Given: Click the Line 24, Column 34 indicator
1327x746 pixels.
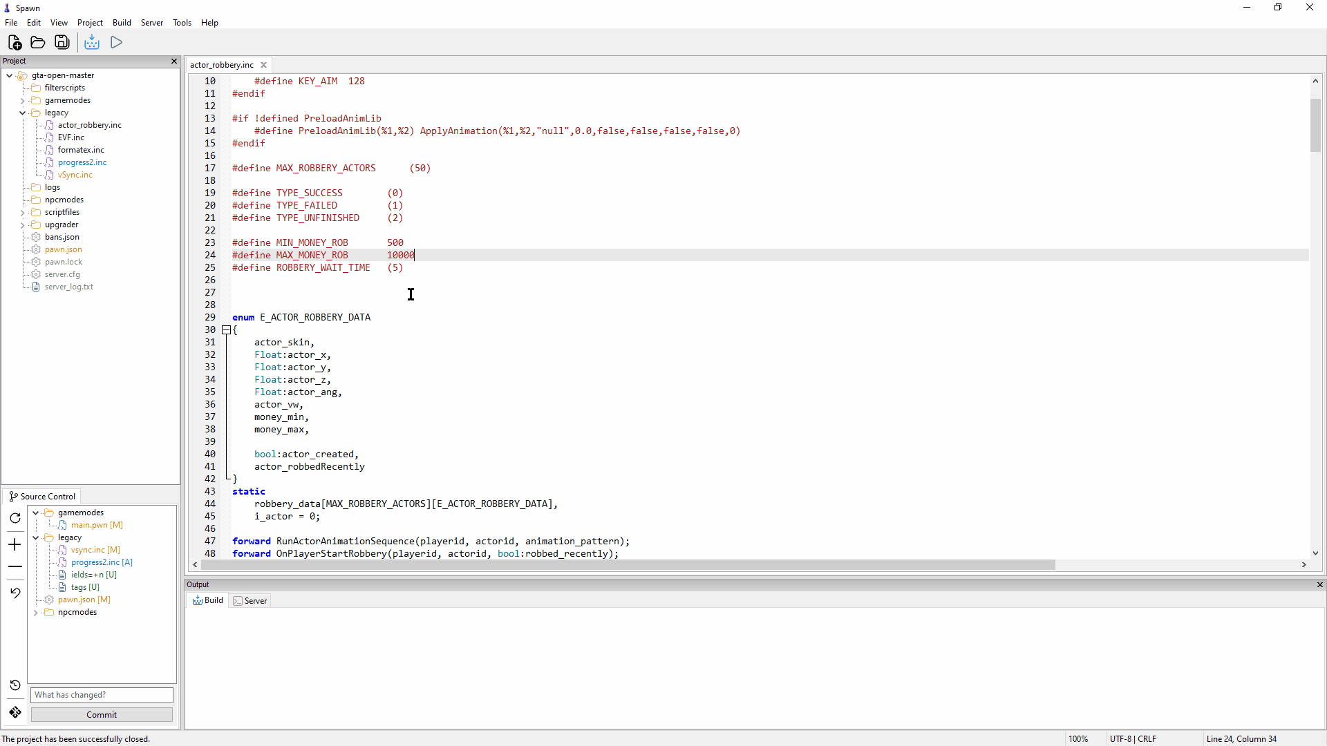Looking at the screenshot, I should (x=1241, y=739).
